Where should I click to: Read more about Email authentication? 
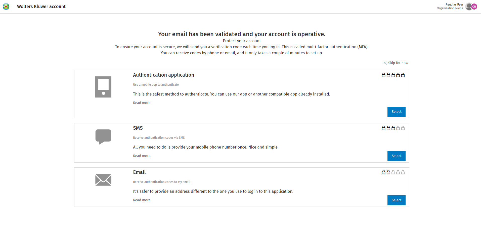[142, 200]
